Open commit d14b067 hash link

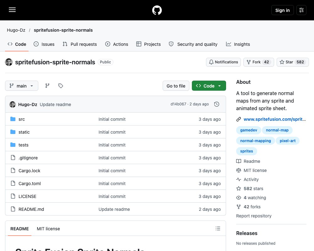(x=178, y=104)
